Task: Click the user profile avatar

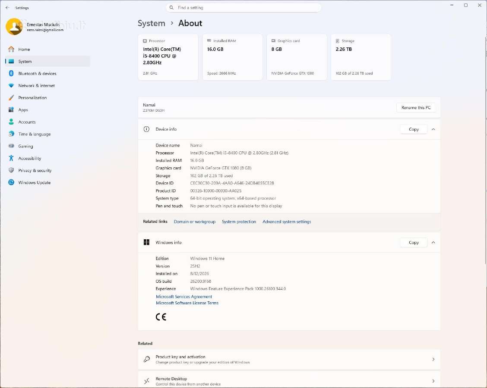Action: click(14, 26)
